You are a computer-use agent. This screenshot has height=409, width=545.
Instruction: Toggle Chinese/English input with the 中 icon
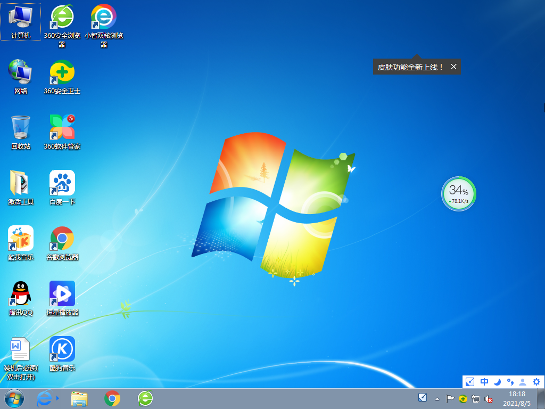click(x=484, y=382)
